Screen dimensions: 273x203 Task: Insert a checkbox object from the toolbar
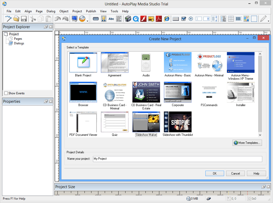click(183, 18)
